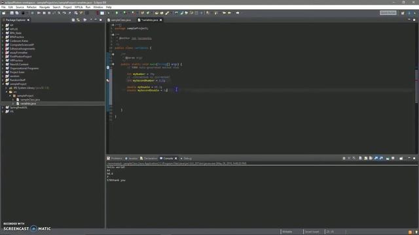Close the Package Explorer view

(28, 20)
